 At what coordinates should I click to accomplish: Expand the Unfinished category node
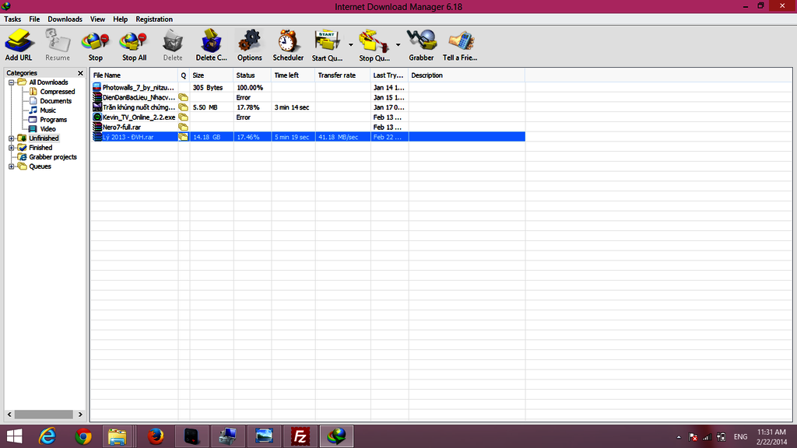pos(11,138)
